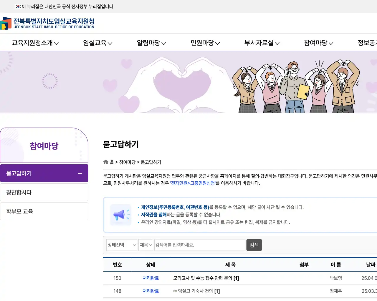Collapse the 묻고답하기 sidebar section
The height and width of the screenshot is (301, 377).
80,173
